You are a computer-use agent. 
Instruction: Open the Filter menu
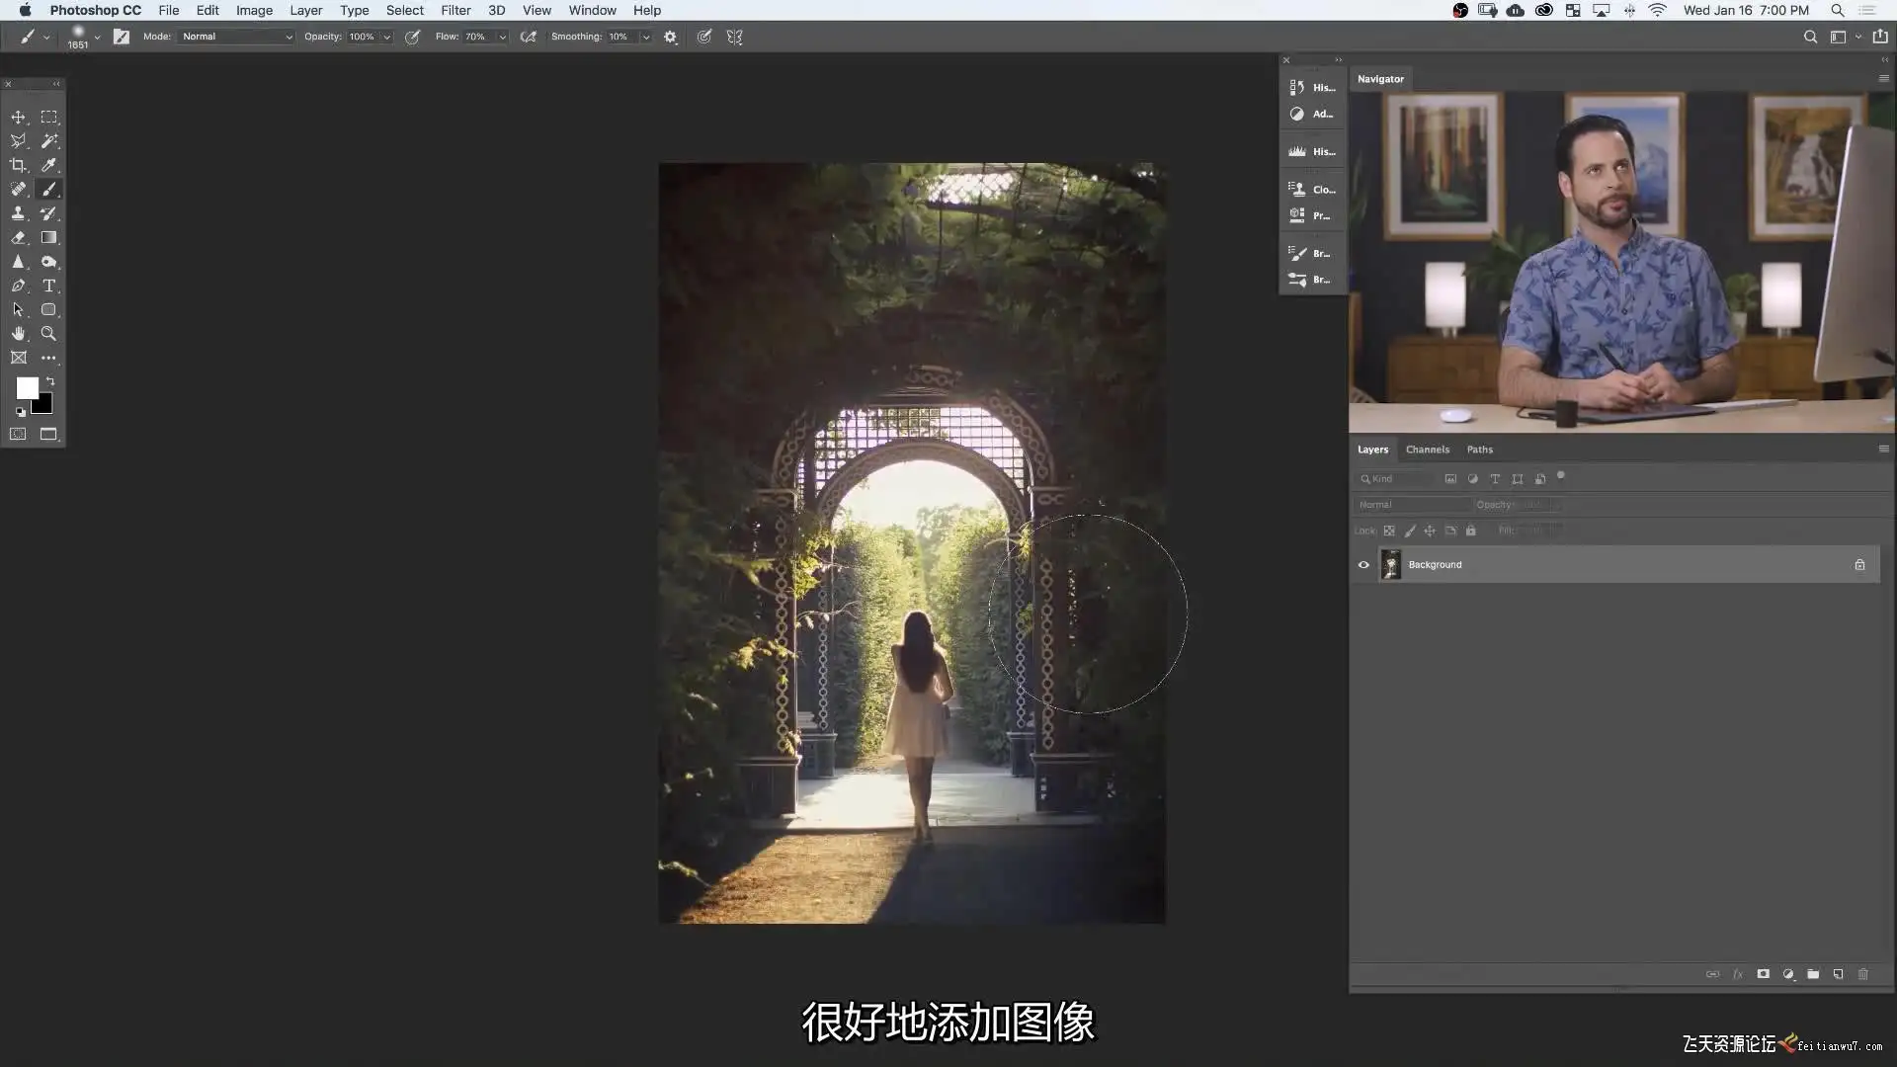click(455, 10)
